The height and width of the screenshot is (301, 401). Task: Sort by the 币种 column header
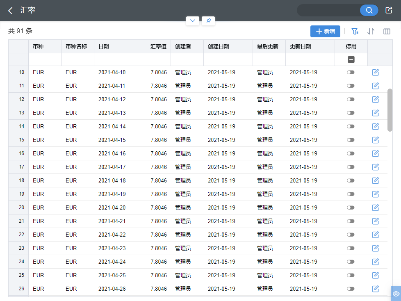45,46
